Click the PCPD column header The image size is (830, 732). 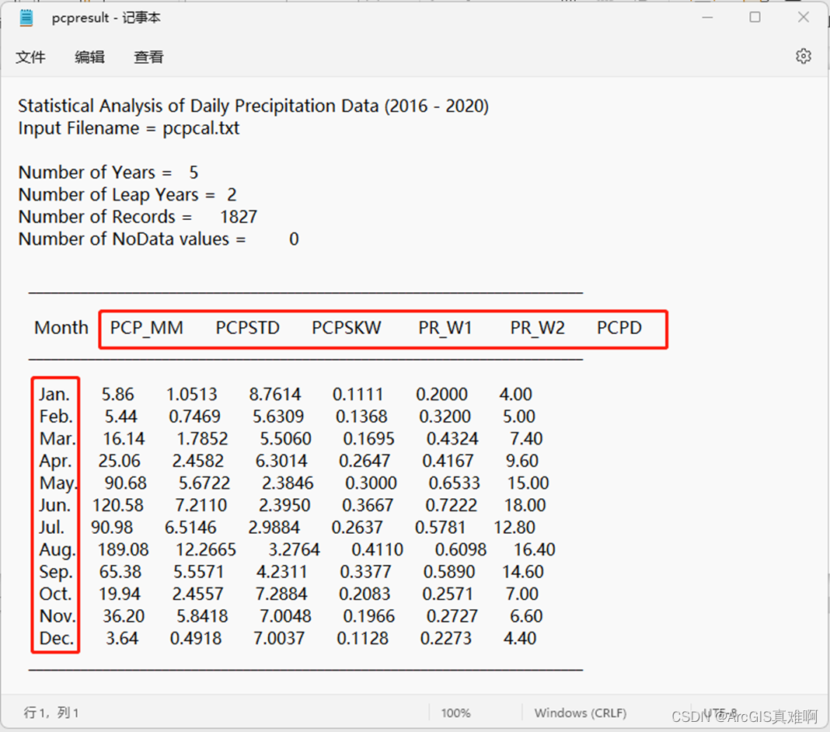click(x=619, y=328)
